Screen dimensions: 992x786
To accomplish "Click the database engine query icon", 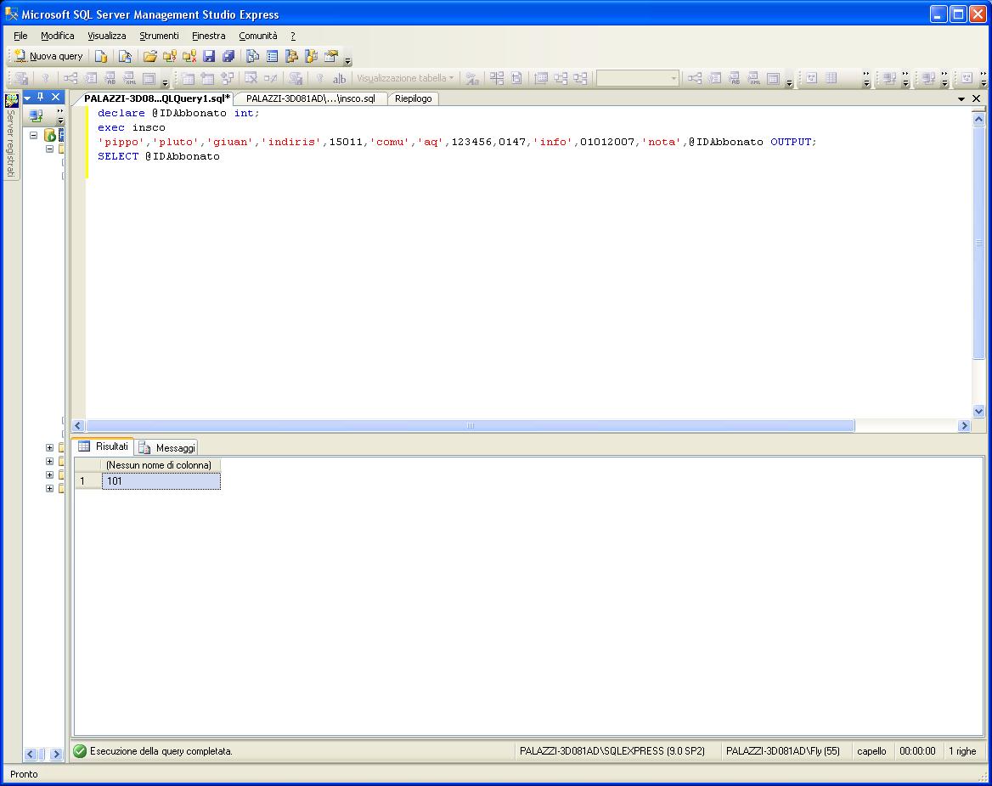I will point(125,56).
